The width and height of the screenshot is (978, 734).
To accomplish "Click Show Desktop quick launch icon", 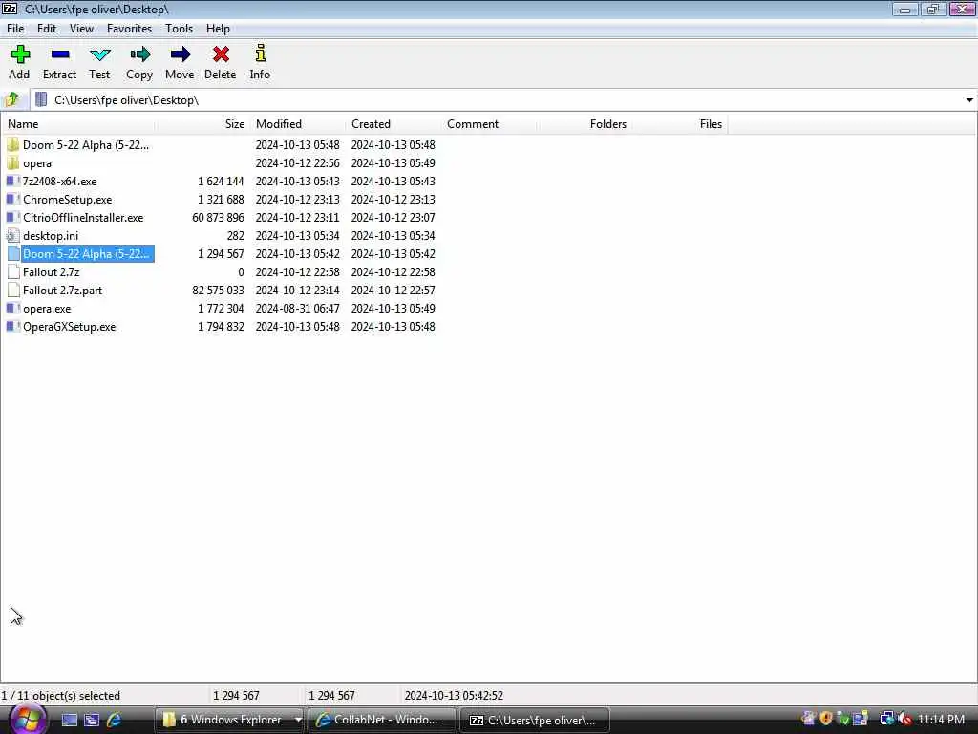I will [x=69, y=720].
